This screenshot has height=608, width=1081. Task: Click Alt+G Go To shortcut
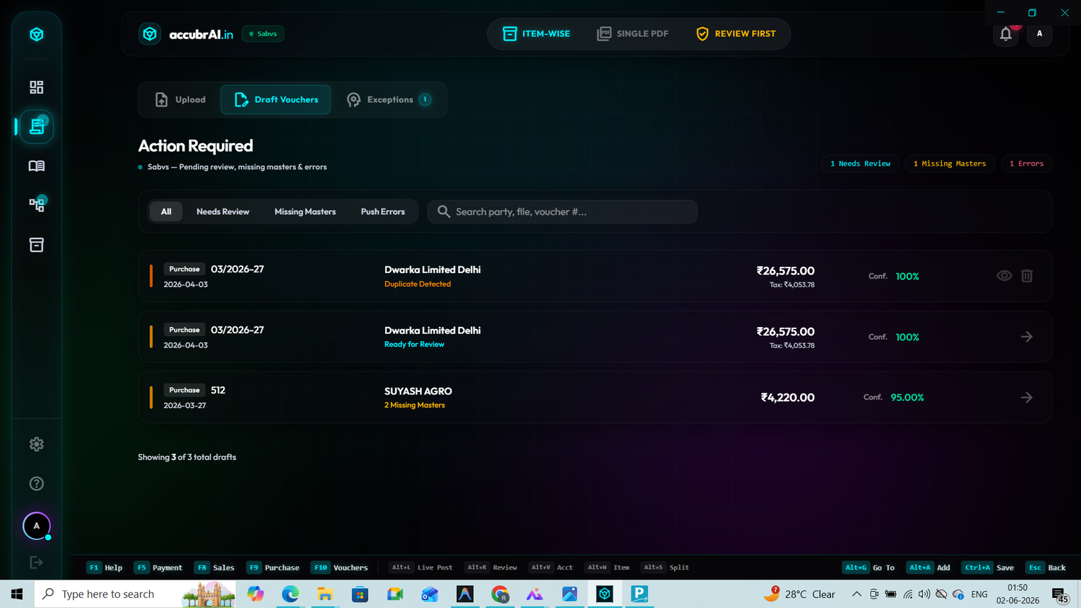pyautogui.click(x=868, y=567)
